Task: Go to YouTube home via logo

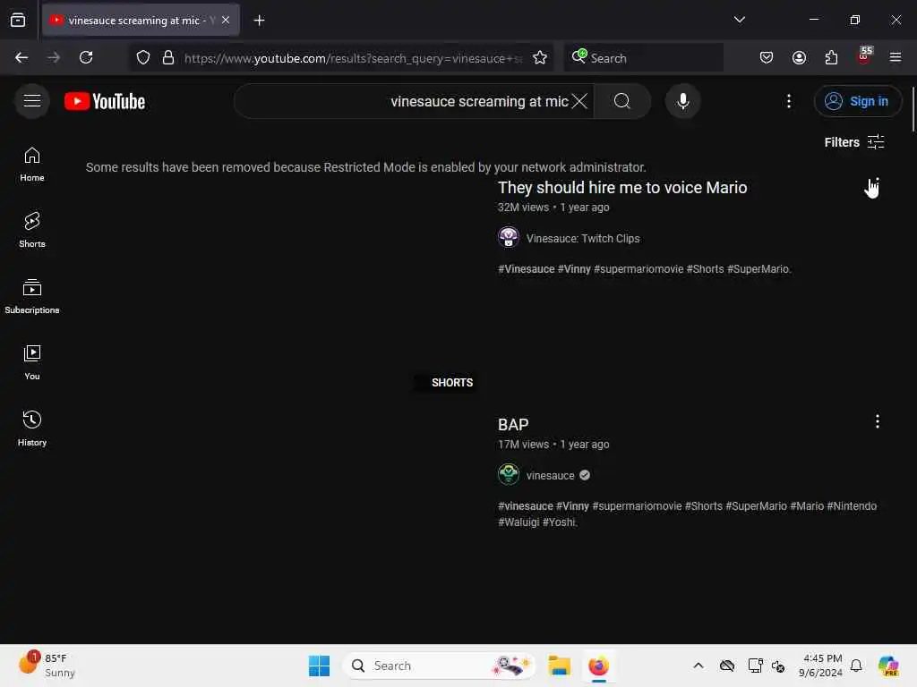Action: pyautogui.click(x=105, y=101)
